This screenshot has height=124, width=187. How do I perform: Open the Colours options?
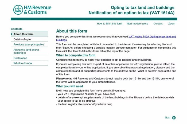coord(158,24)
